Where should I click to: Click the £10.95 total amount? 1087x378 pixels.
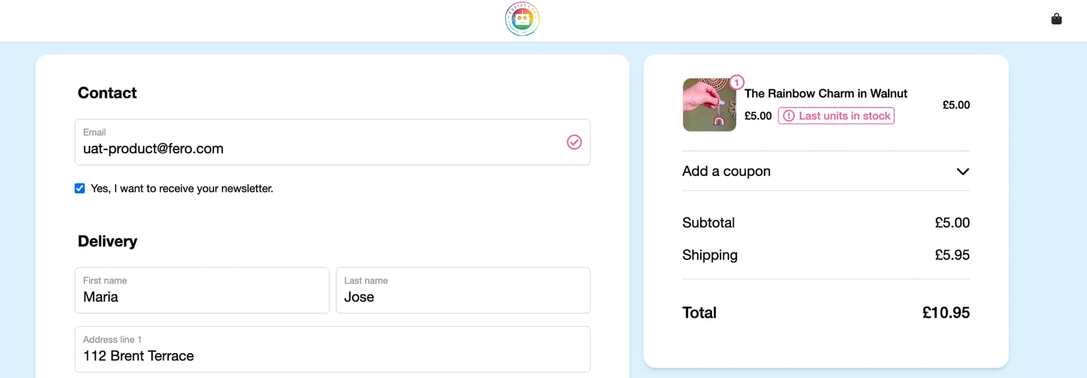[x=945, y=312]
